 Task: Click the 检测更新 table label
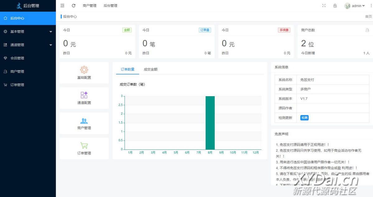point(285,118)
